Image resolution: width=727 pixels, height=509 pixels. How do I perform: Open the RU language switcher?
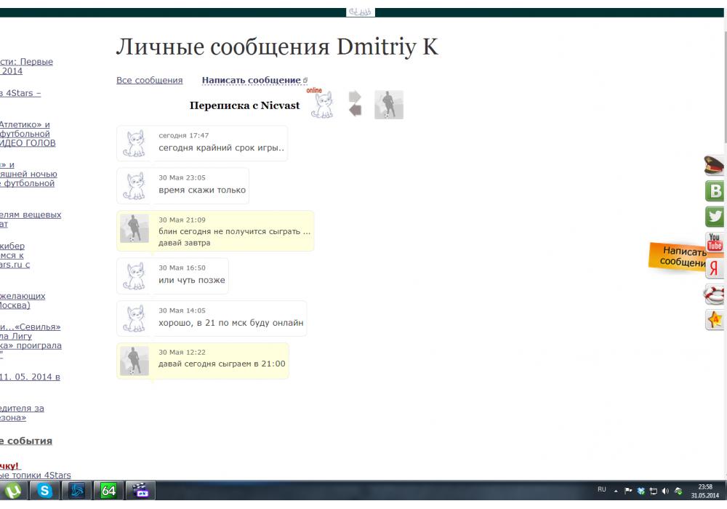602,490
